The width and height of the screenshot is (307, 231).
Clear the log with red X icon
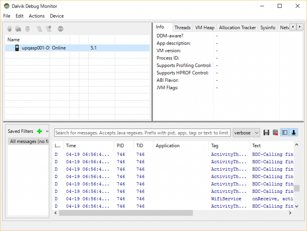pyautogui.click(x=275, y=132)
